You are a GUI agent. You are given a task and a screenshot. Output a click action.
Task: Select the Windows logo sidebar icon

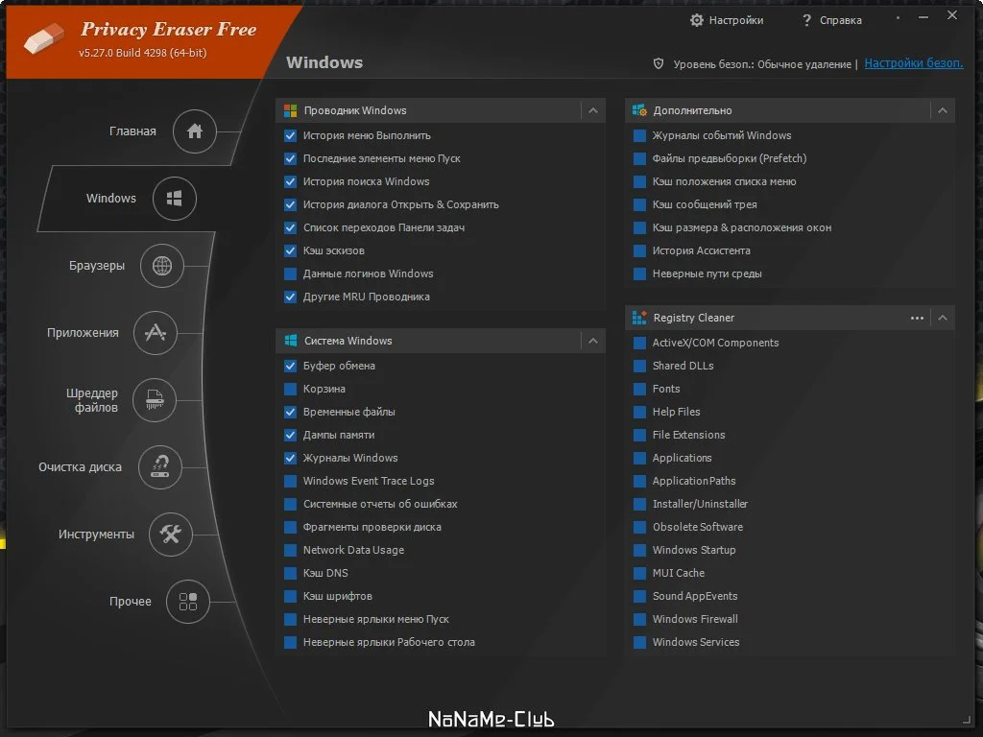[x=175, y=199]
